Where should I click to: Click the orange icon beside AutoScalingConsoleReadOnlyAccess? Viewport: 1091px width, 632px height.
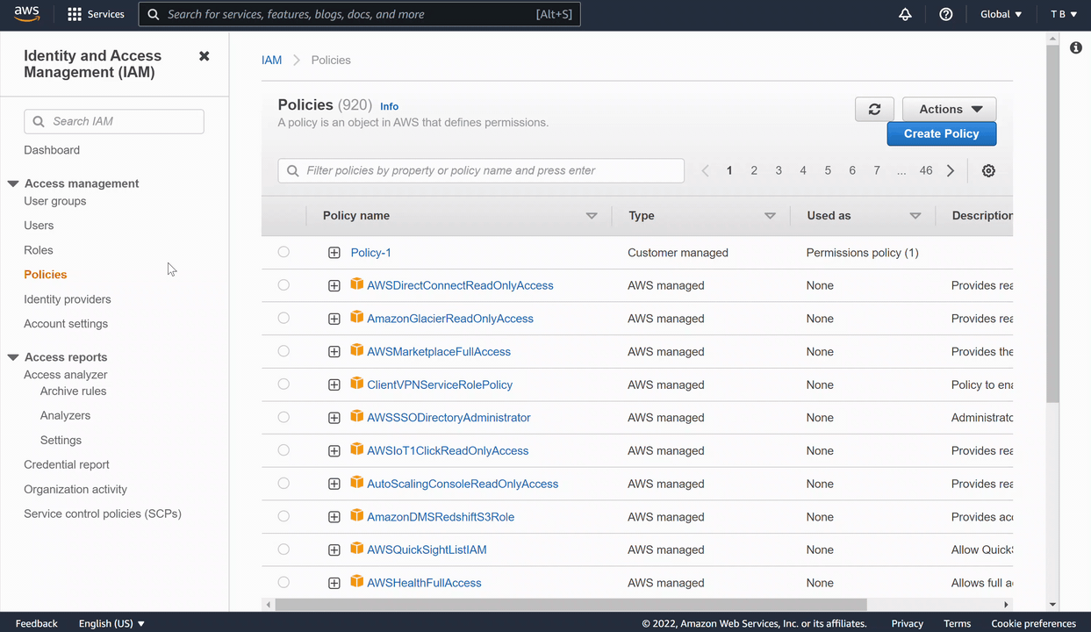click(x=356, y=482)
